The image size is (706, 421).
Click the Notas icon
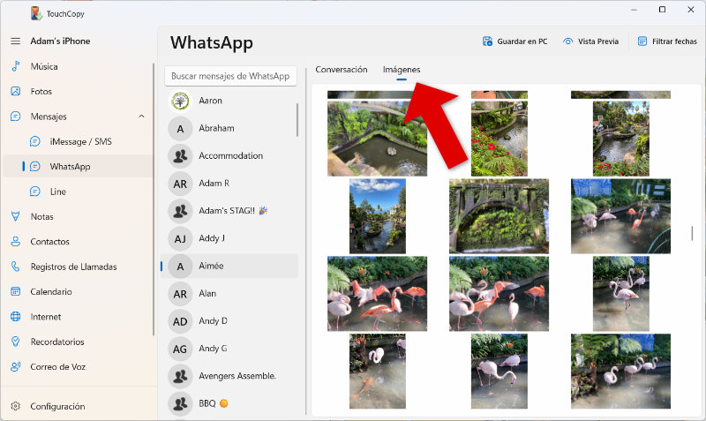pyautogui.click(x=15, y=216)
